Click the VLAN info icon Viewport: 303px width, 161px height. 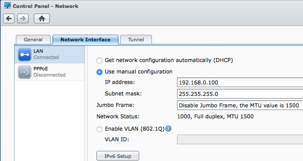(x=168, y=128)
